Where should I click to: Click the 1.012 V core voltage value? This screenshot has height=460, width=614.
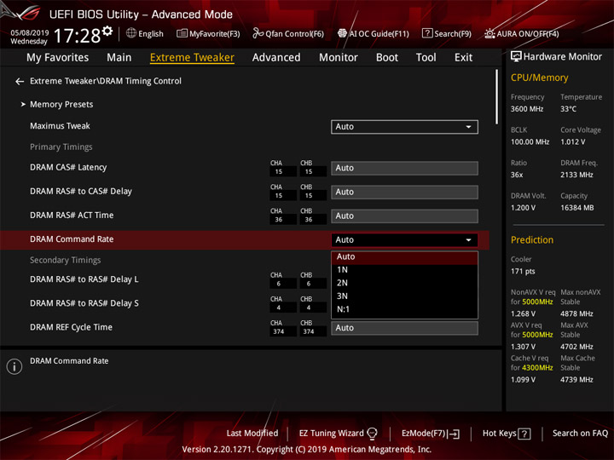pyautogui.click(x=572, y=142)
